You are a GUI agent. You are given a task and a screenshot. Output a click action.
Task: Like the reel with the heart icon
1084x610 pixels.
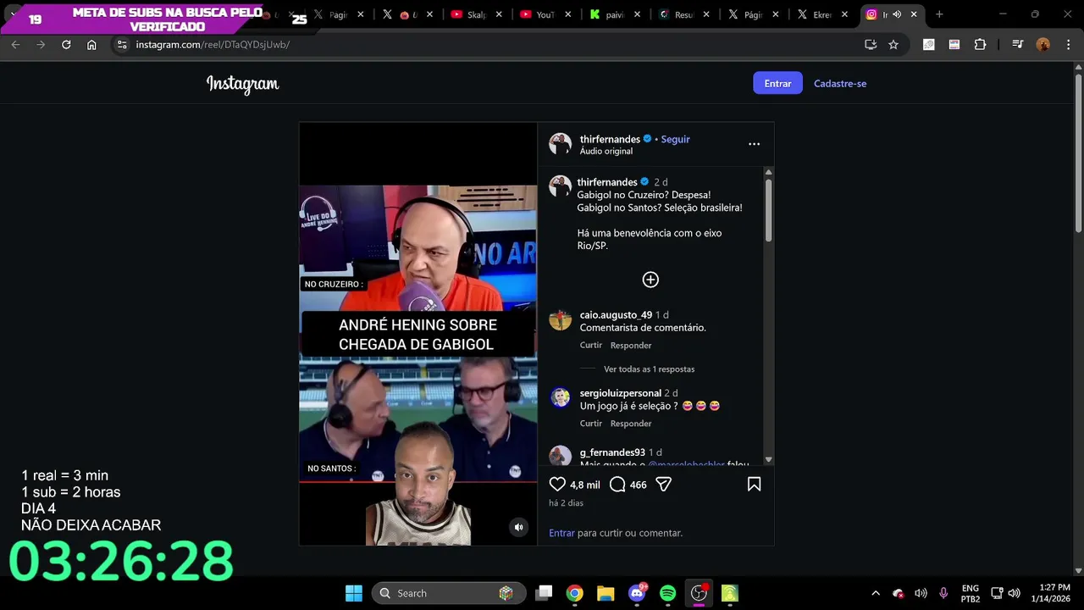[557, 485]
